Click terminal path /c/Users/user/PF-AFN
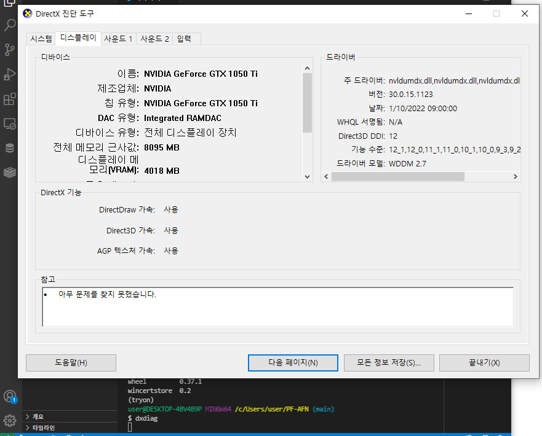The height and width of the screenshot is (436, 542). tap(272, 409)
